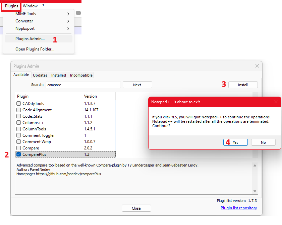This screenshot has height=225, width=282.
Task: Click version 1.1.3.7 of CADdyTools
Action: coord(90,103)
